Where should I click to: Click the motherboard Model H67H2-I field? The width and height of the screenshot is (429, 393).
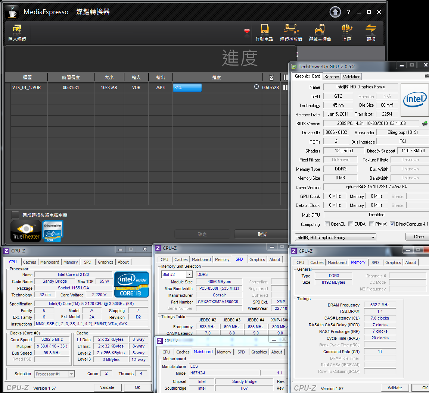coord(224,373)
